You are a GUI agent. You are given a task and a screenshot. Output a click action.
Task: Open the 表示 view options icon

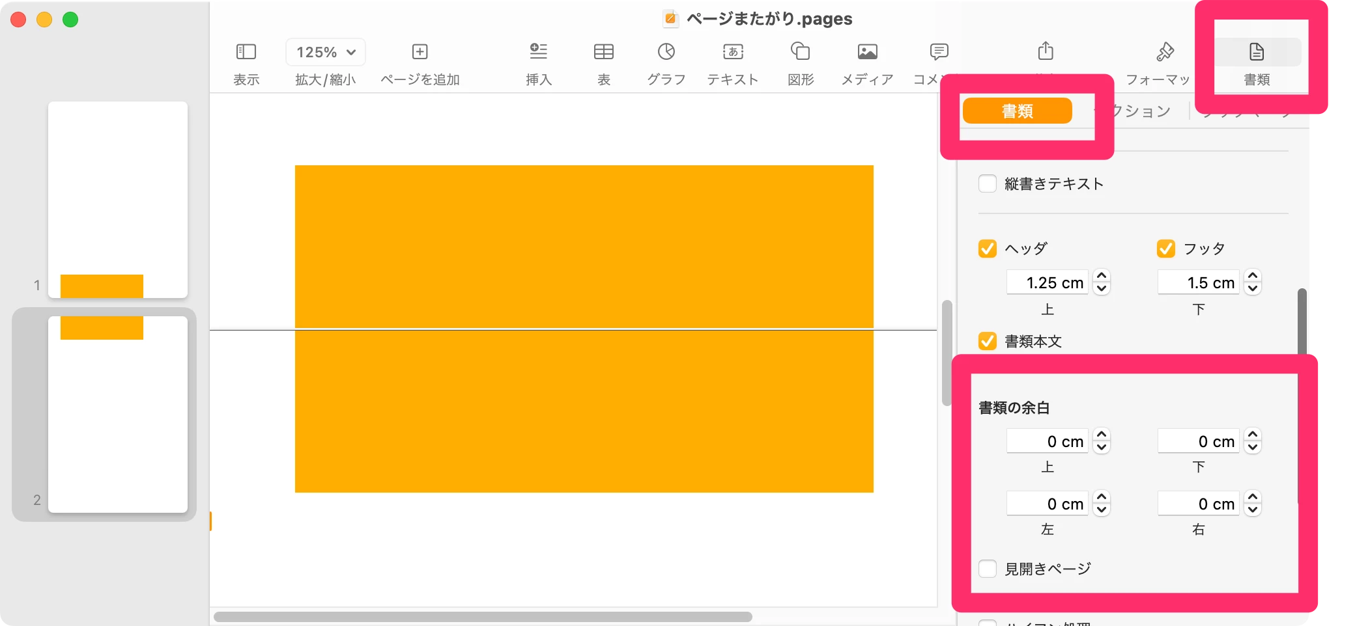click(246, 51)
